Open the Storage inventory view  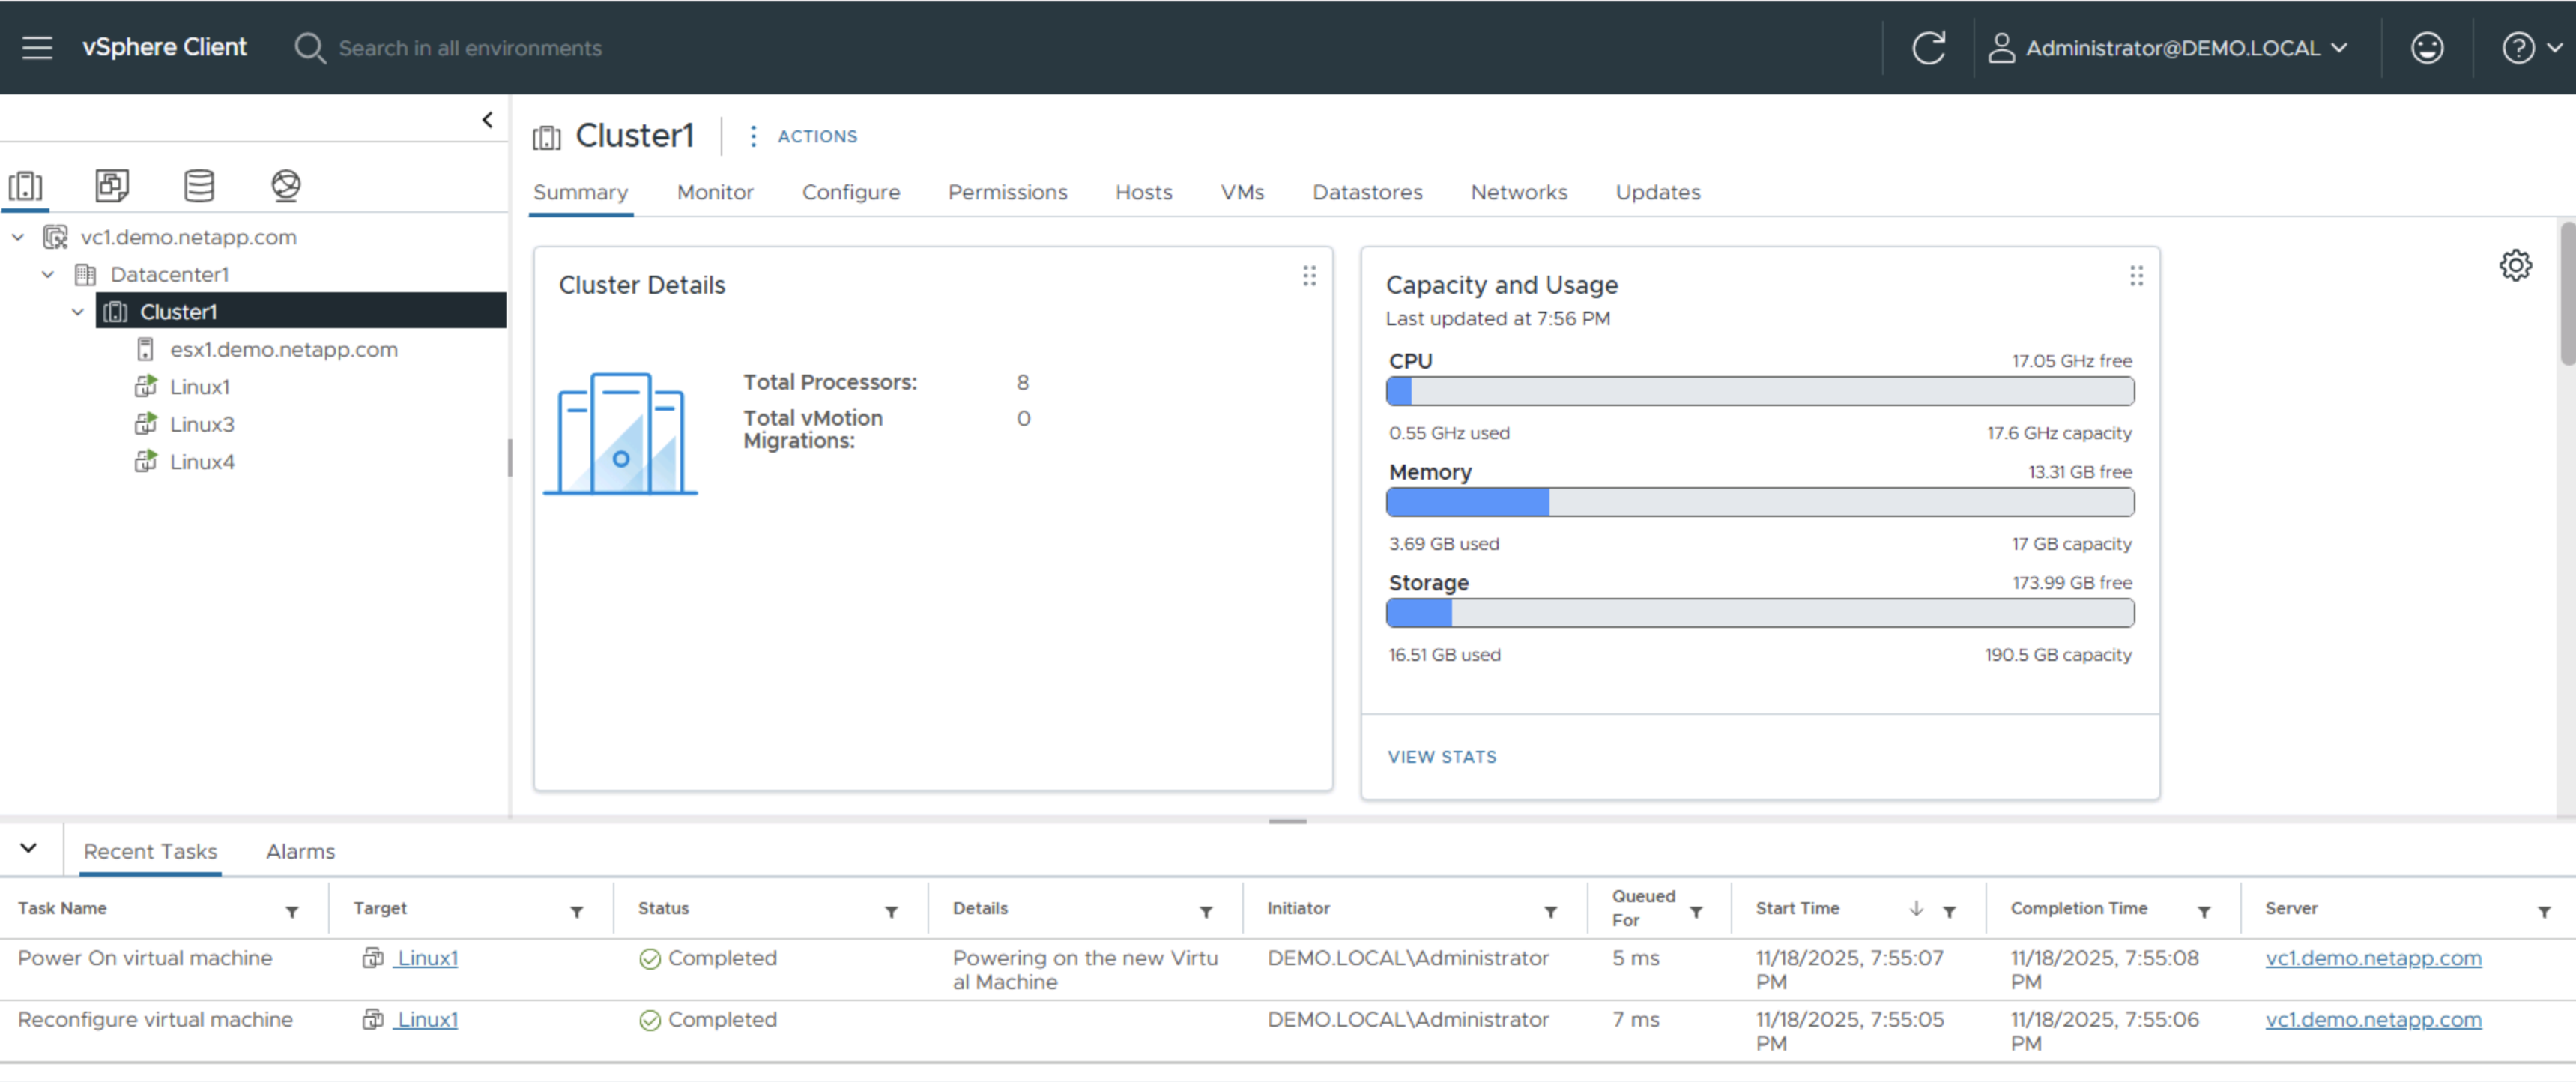click(x=198, y=186)
